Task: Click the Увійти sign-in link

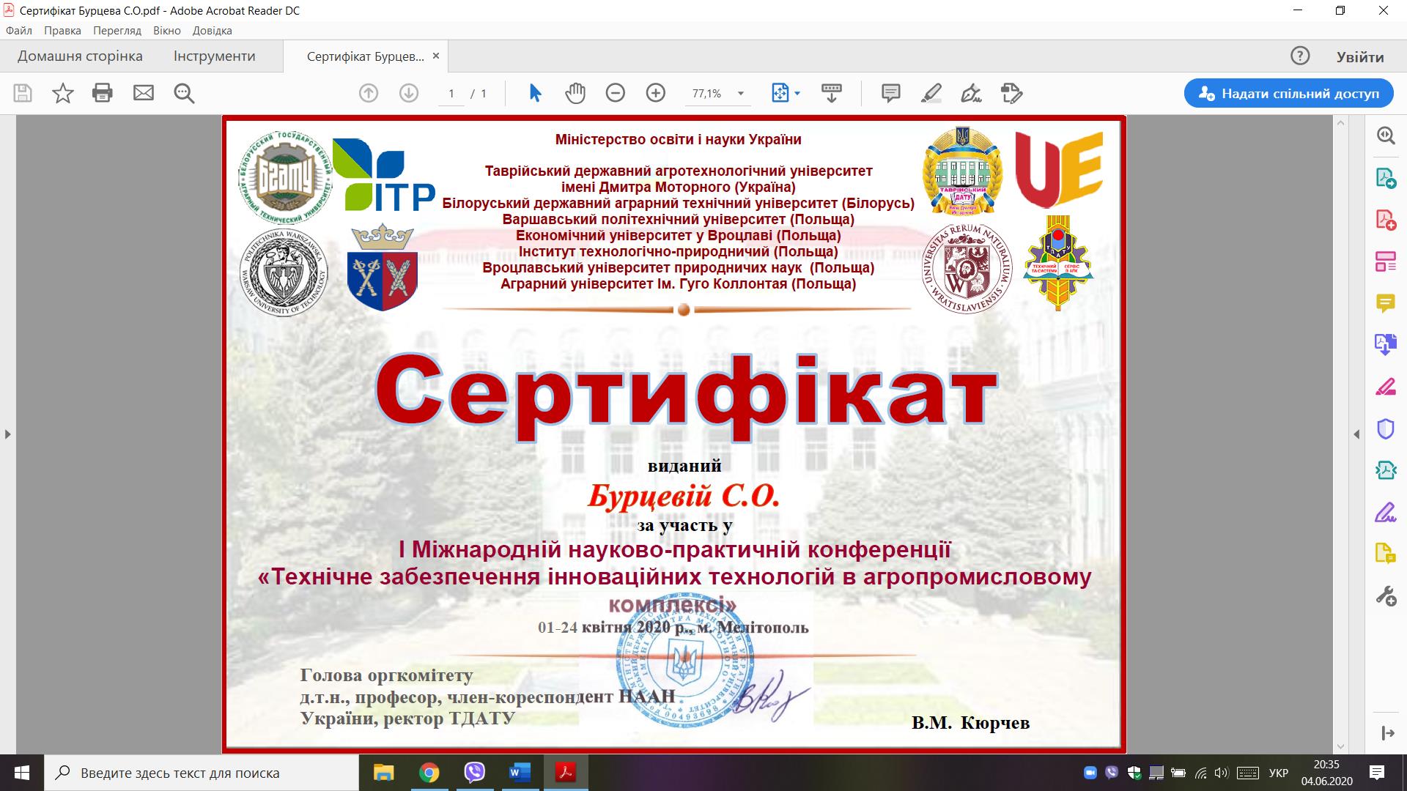Action: [x=1359, y=56]
